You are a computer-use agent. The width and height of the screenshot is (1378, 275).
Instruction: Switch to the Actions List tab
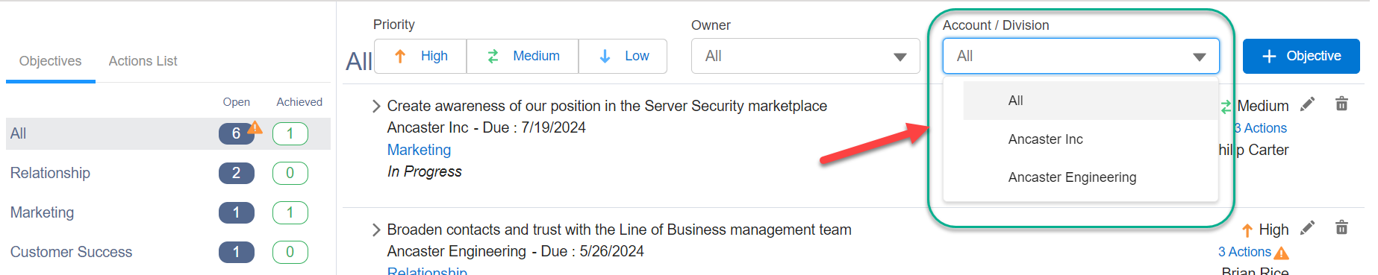143,61
